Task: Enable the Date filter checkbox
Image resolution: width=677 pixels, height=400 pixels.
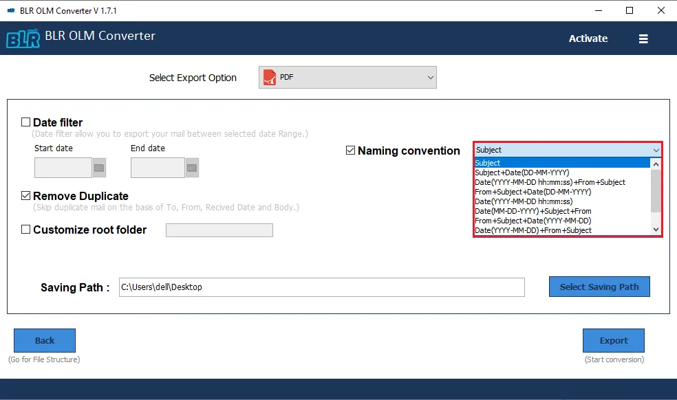Action: [25, 121]
